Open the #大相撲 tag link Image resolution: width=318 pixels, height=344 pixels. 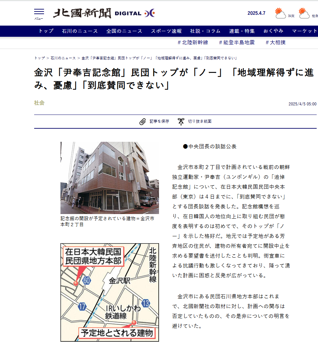[276, 42]
